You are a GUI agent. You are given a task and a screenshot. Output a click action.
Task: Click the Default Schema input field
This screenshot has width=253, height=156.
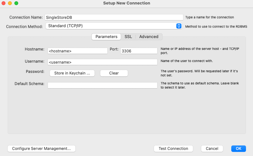[x=103, y=85]
